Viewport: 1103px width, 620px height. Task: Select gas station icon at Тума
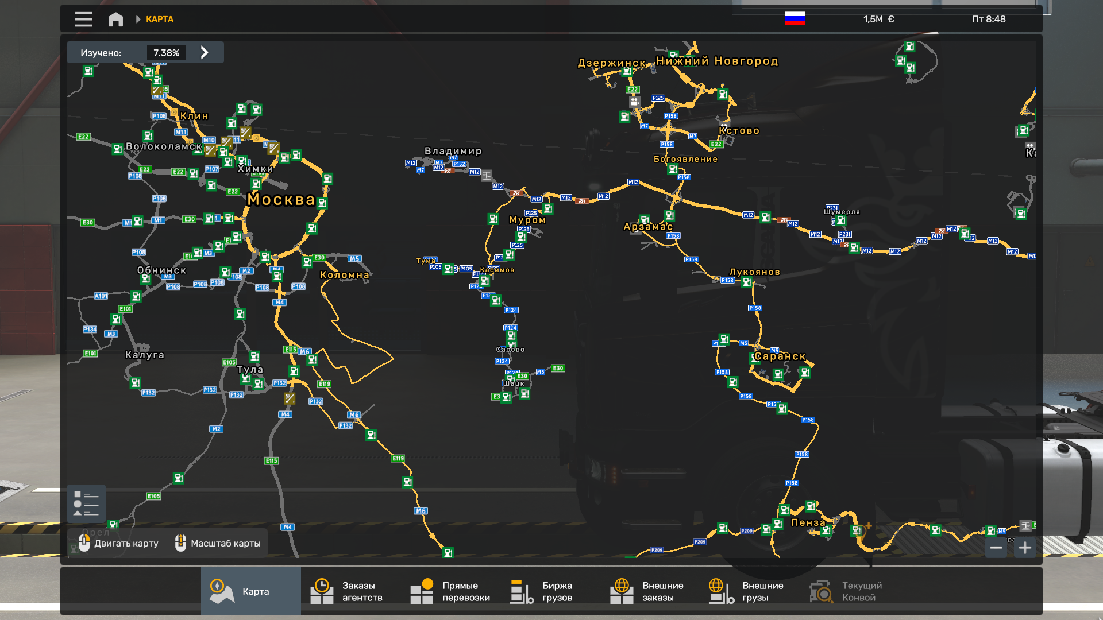pyautogui.click(x=448, y=269)
